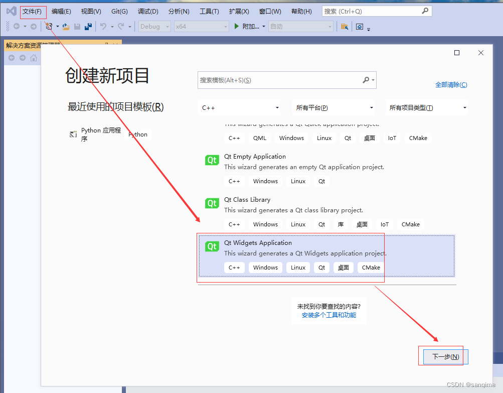This screenshot has width=503, height=393.
Task: Click the green start debugging arrow
Action: (236, 26)
